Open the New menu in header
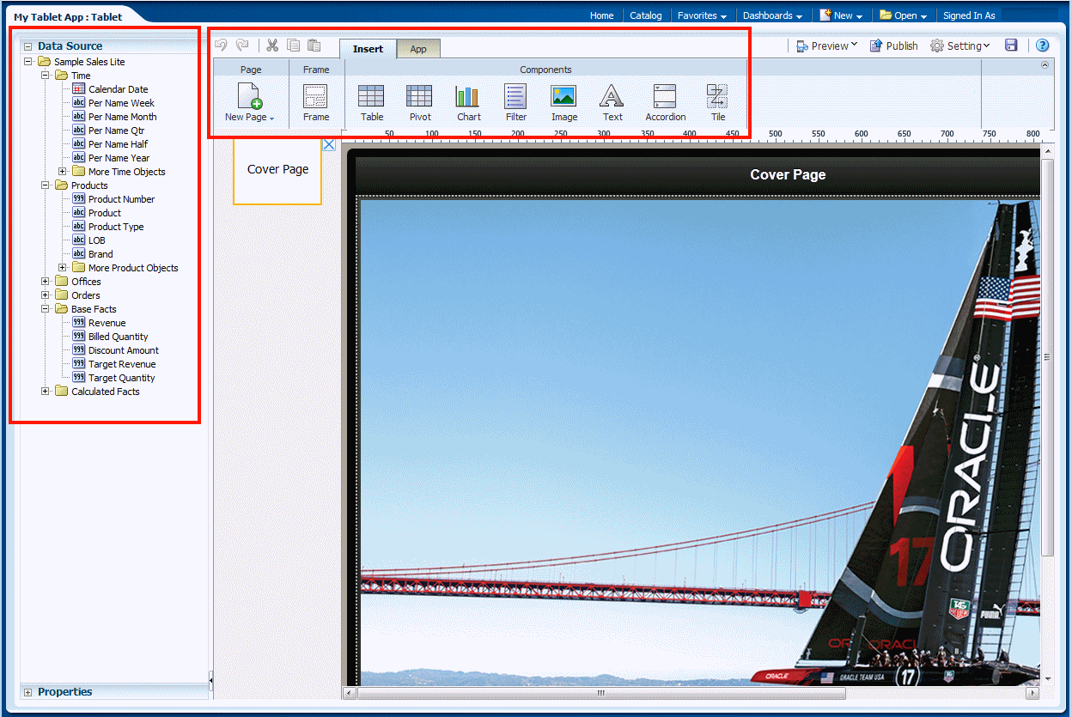The width and height of the screenshot is (1072, 717). coord(842,15)
